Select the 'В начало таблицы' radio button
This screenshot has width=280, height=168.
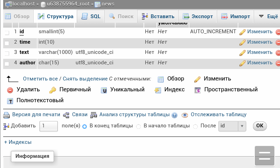pos(139,126)
